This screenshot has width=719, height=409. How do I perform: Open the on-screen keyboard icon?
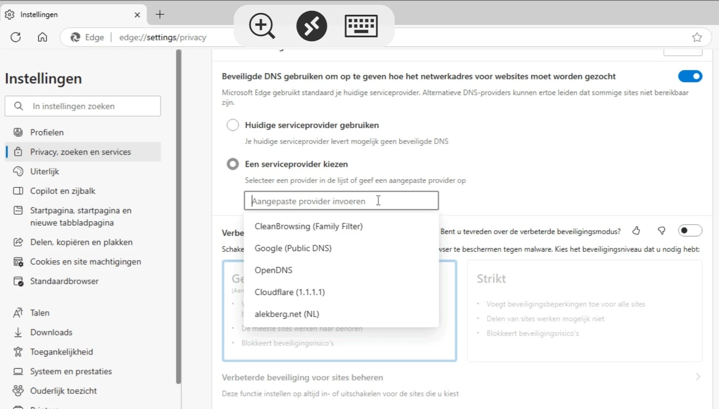(x=361, y=26)
